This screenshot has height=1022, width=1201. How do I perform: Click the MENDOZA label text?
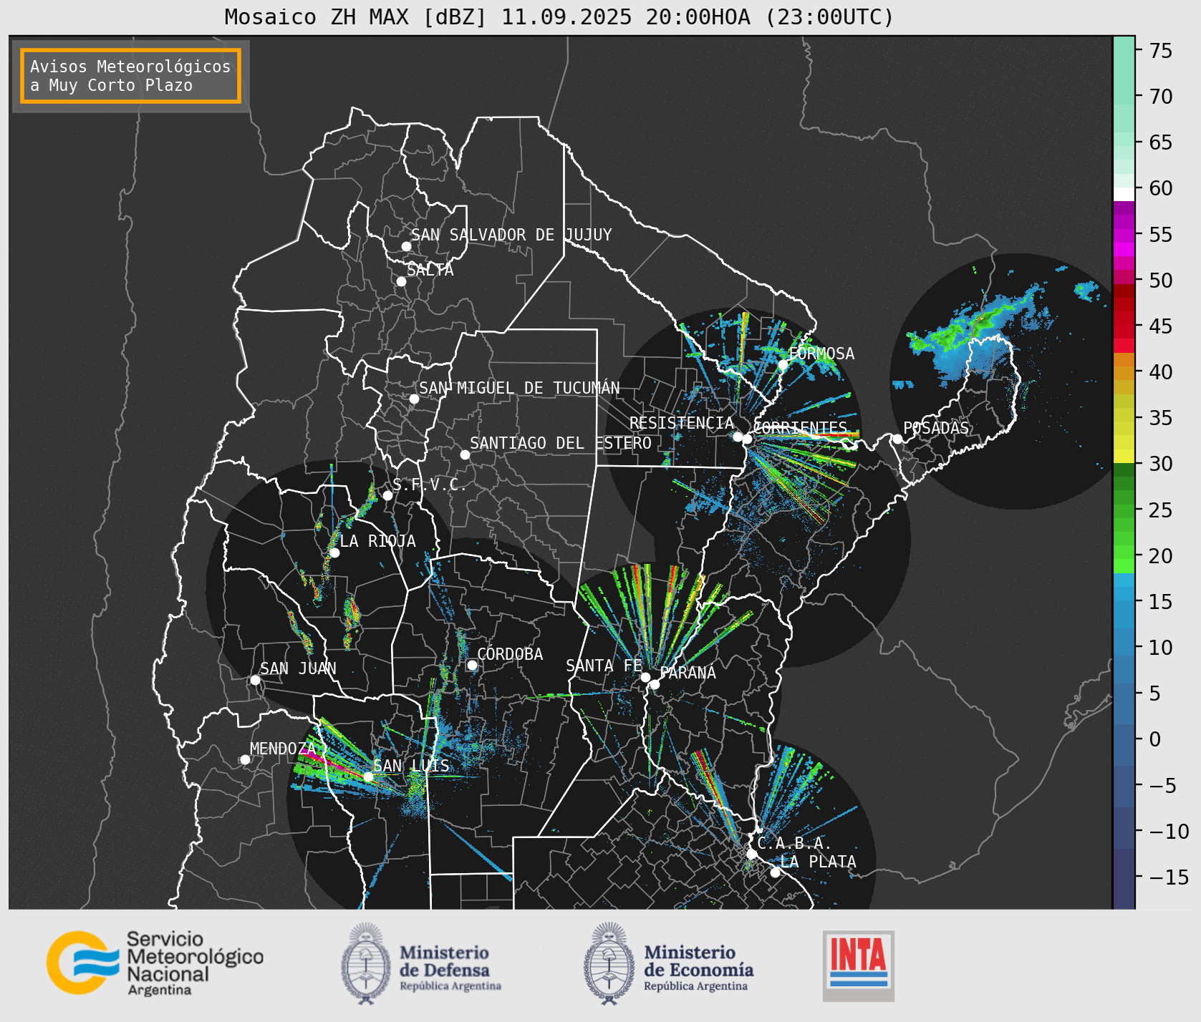(x=283, y=749)
